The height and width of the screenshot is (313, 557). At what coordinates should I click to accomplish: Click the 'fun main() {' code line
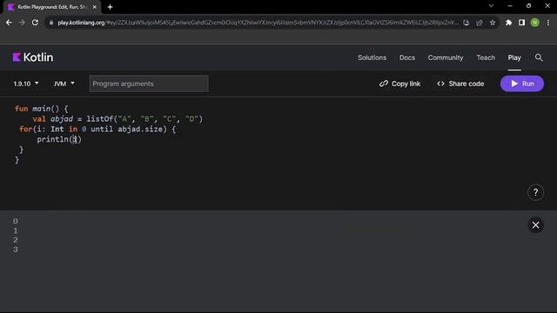click(41, 109)
